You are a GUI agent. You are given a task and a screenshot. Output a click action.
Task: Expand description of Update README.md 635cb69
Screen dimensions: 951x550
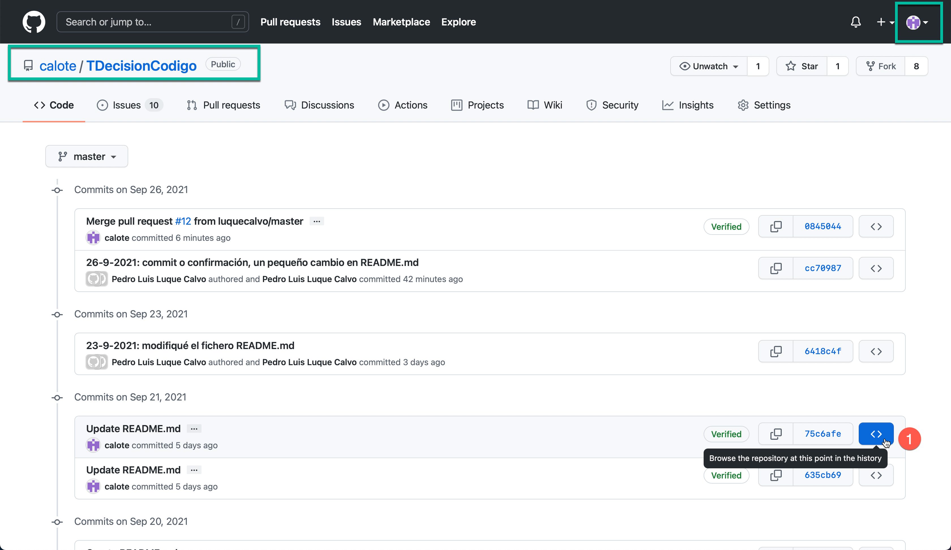pyautogui.click(x=194, y=470)
